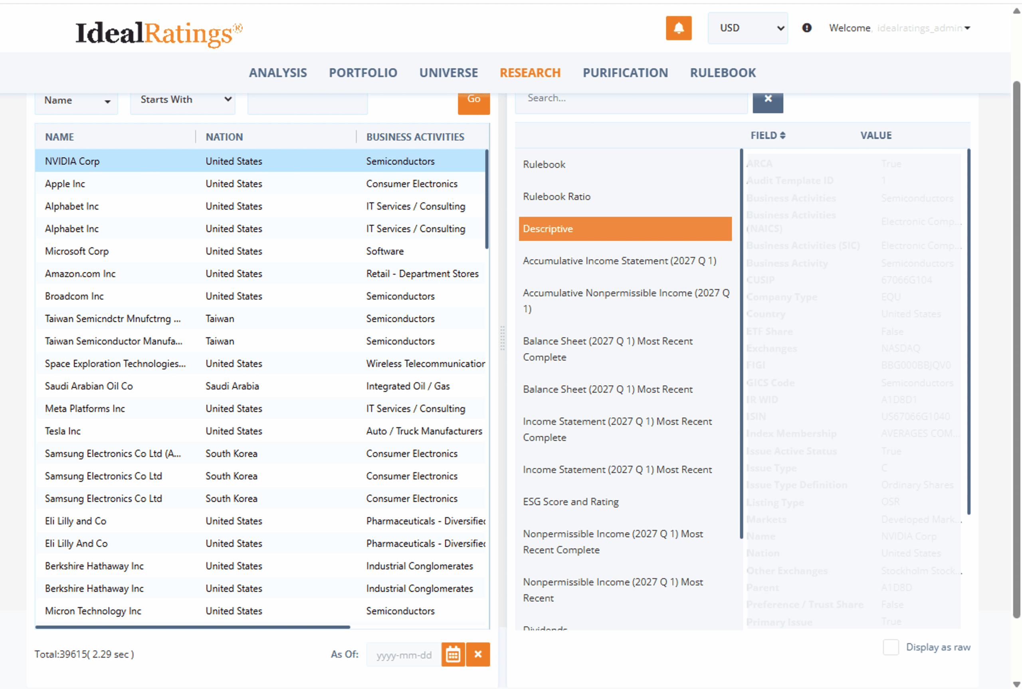Select the RESEARCH tab
1022x689 pixels.
[530, 73]
